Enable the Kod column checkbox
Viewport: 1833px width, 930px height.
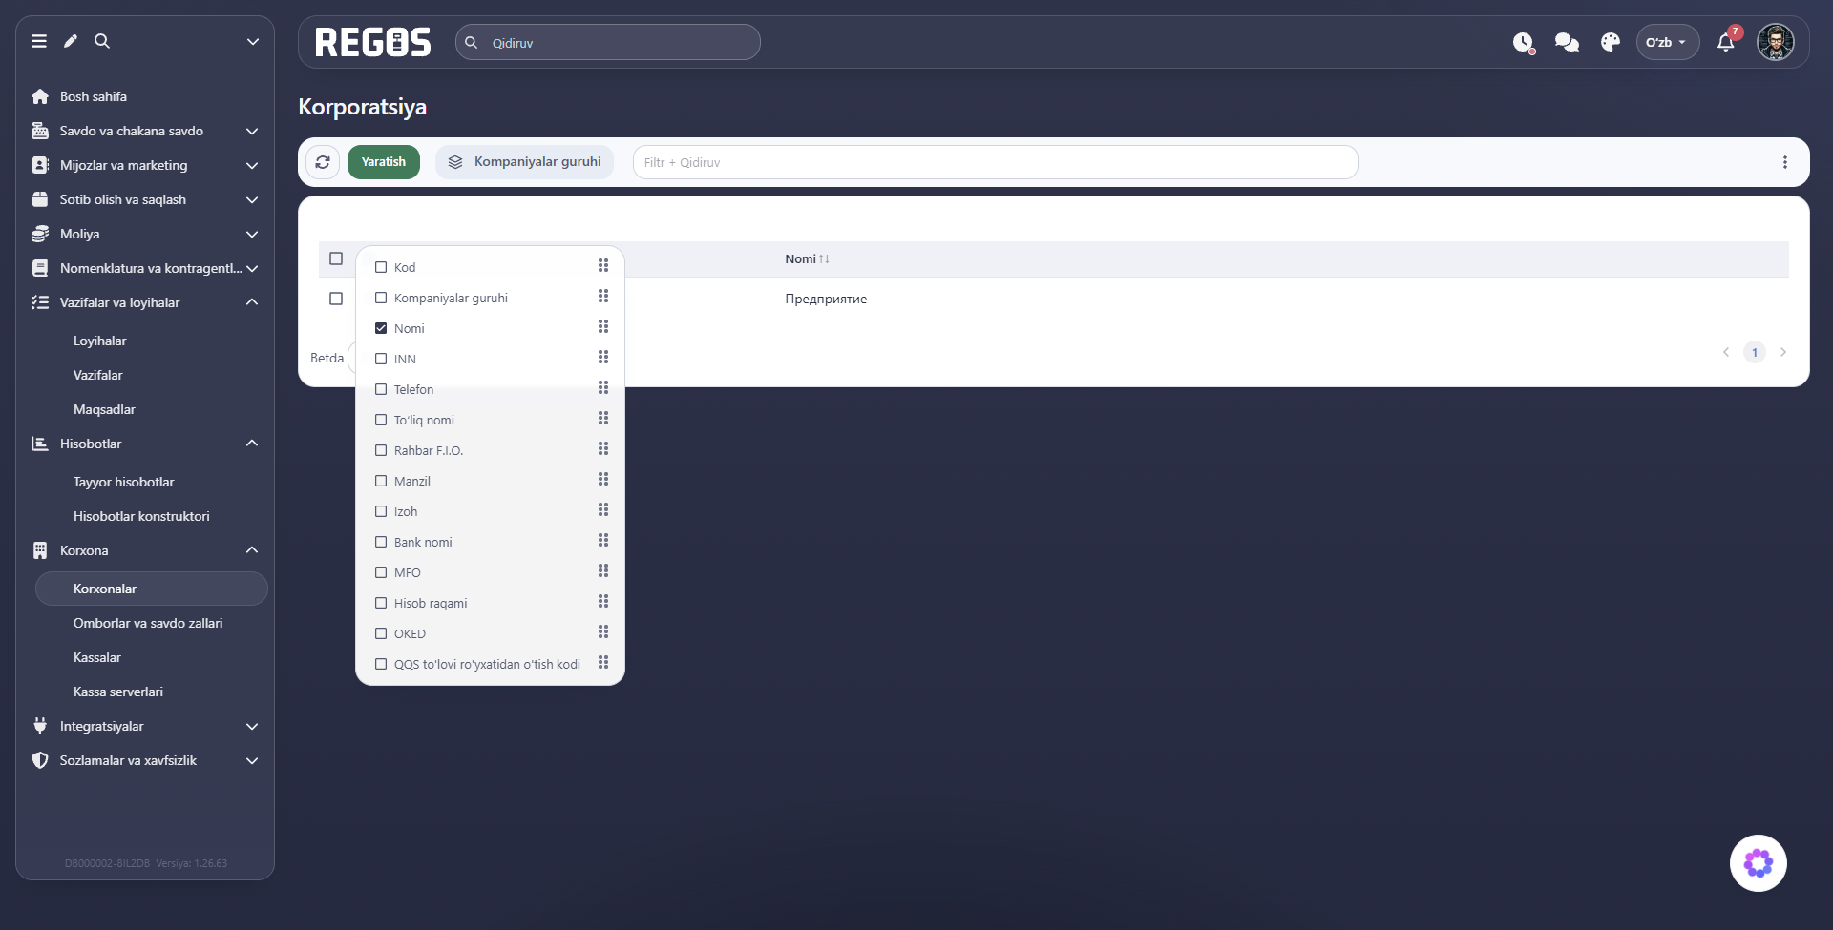tap(381, 267)
